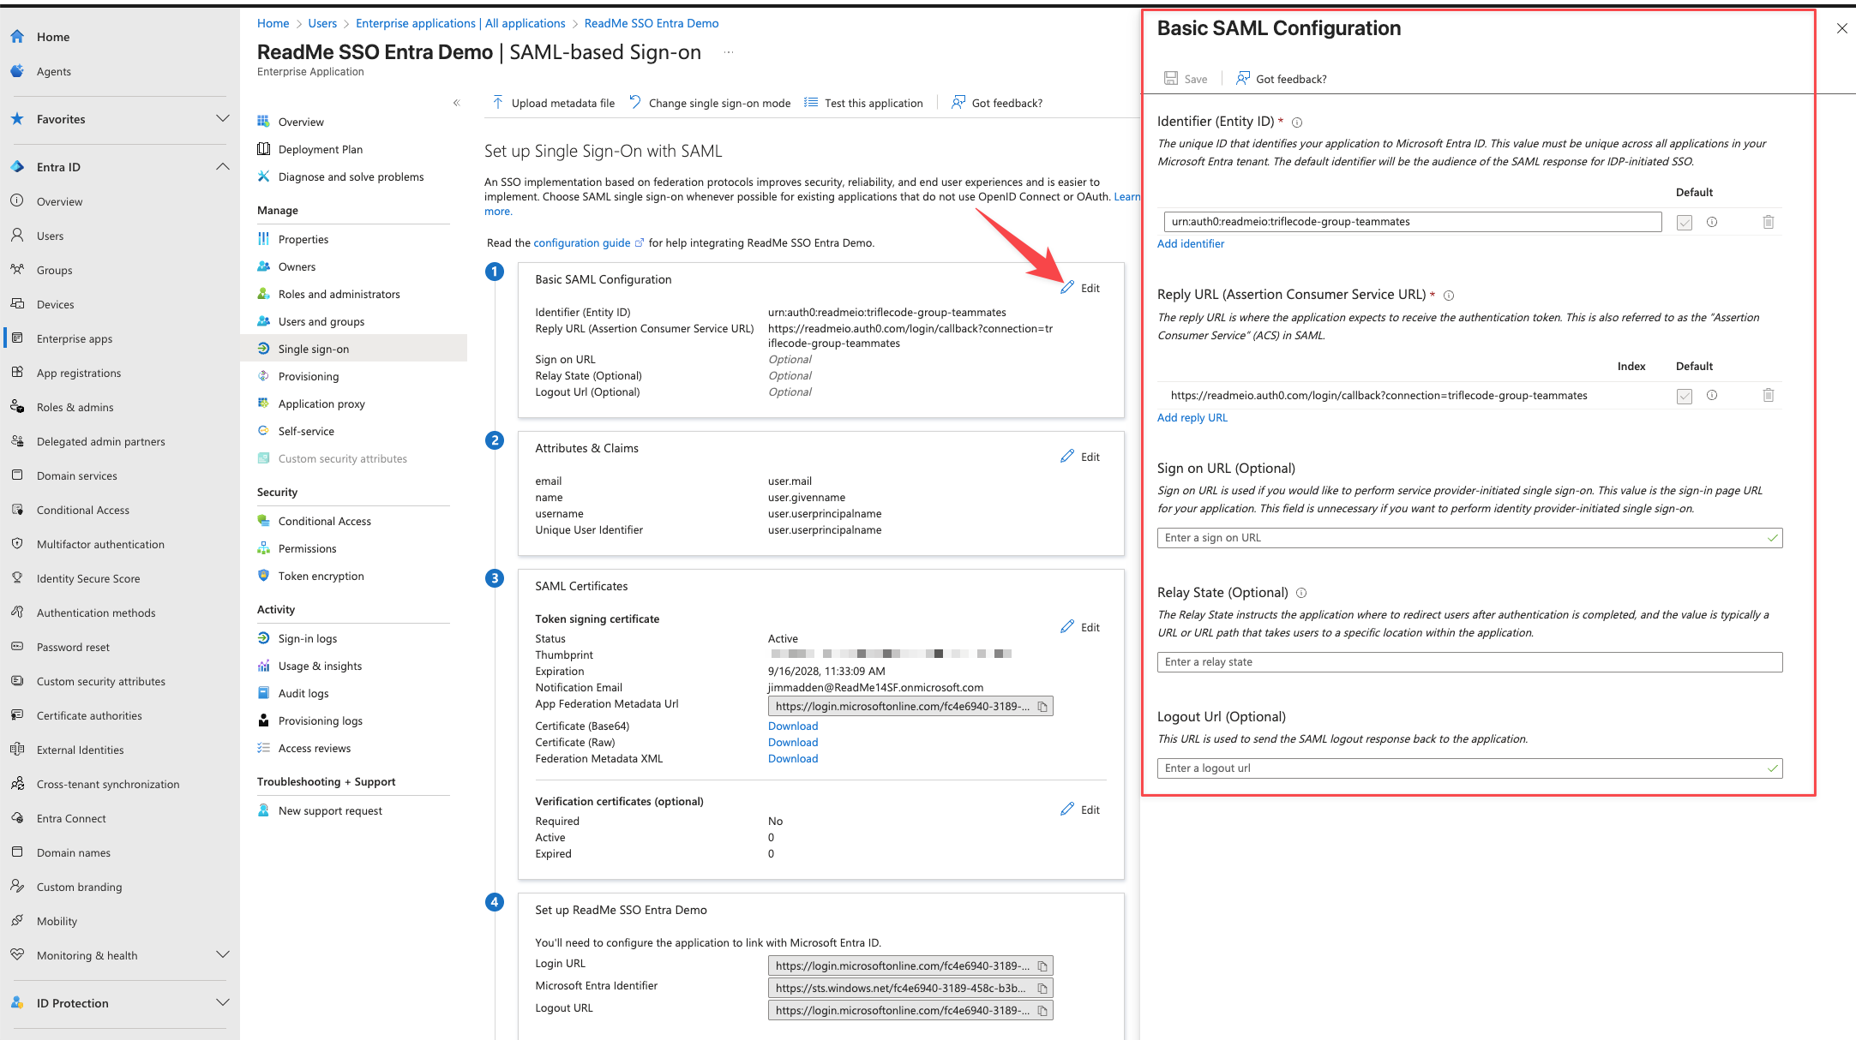Click the Enter a logout url field
This screenshot has height=1040, width=1856.
pos(1469,768)
